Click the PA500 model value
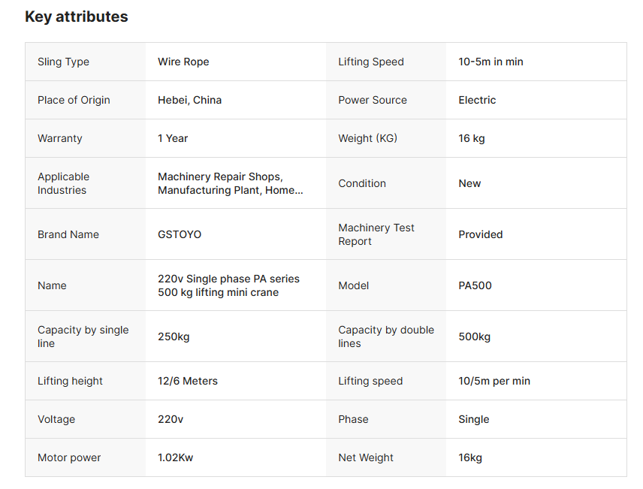The height and width of the screenshot is (489, 643). pyautogui.click(x=475, y=285)
